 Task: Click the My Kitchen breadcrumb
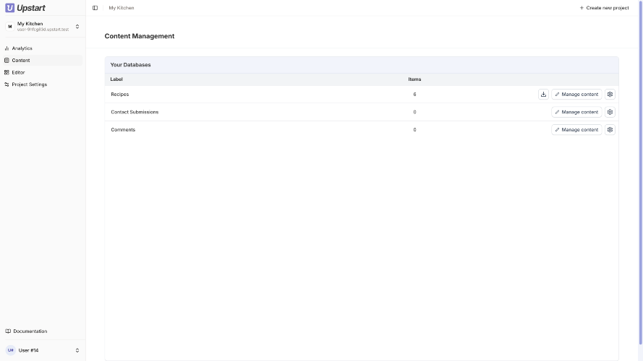point(122,8)
